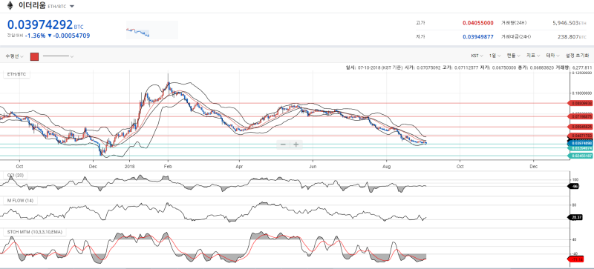Viewport: 594px width, 269px height.
Task: Zoom in the chart with plus button
Action: pos(296,145)
